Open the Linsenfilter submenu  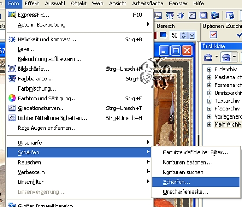click(80, 182)
